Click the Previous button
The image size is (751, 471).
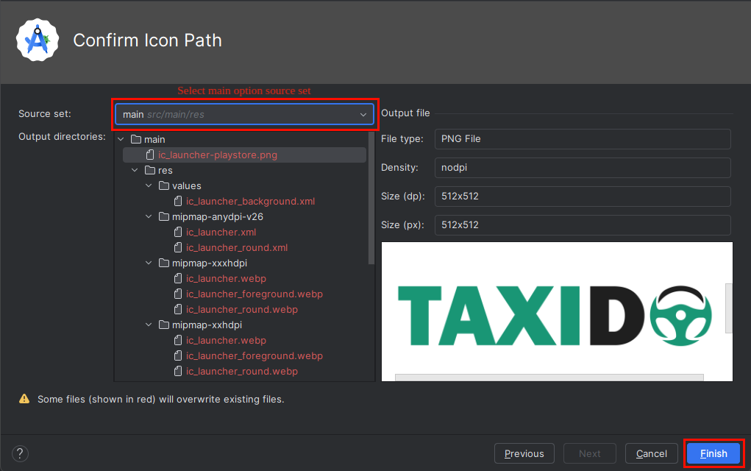[524, 453]
